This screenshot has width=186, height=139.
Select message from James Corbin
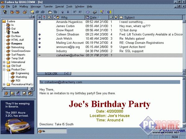point(110,26)
